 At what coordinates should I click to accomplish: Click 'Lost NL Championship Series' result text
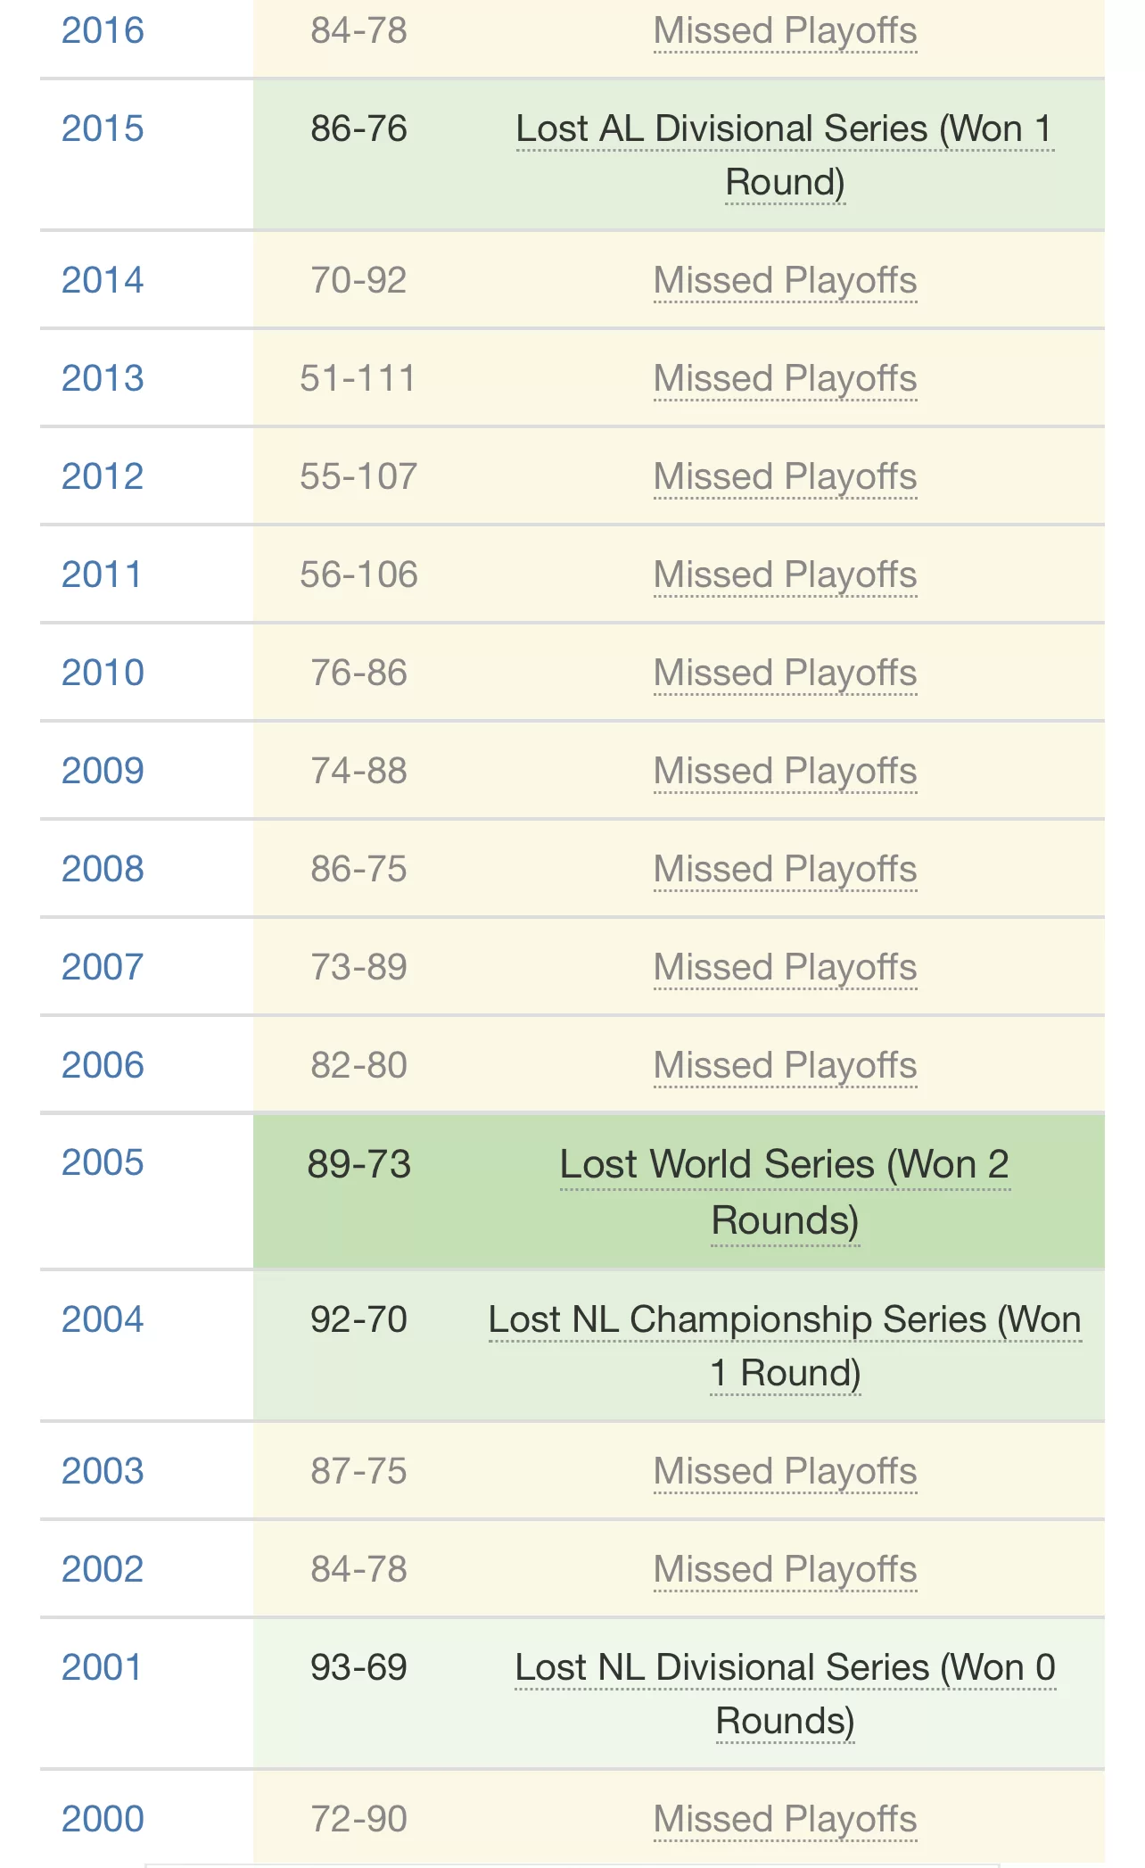click(737, 1319)
